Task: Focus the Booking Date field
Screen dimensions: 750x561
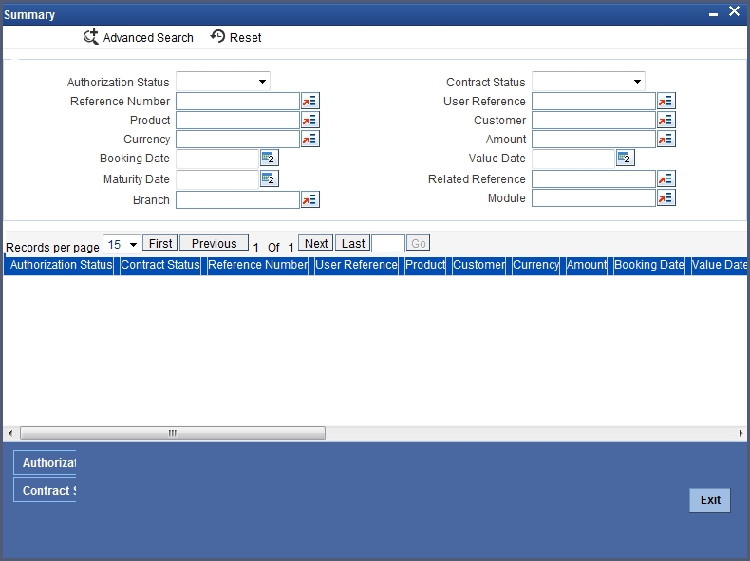Action: pyautogui.click(x=217, y=159)
